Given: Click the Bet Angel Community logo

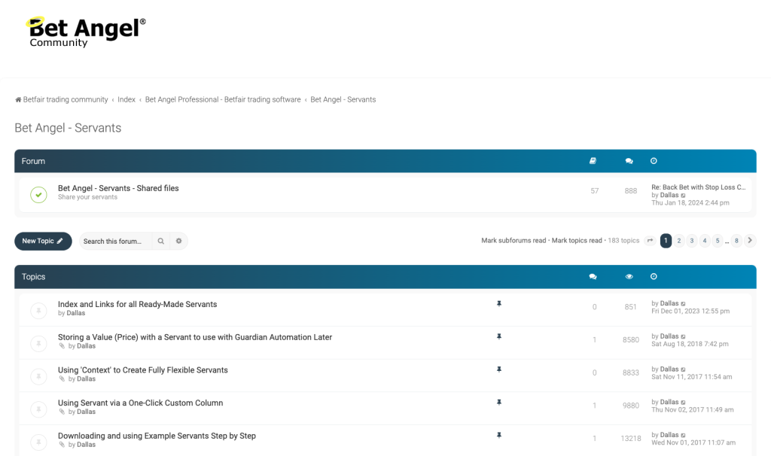Looking at the screenshot, I should [86, 32].
